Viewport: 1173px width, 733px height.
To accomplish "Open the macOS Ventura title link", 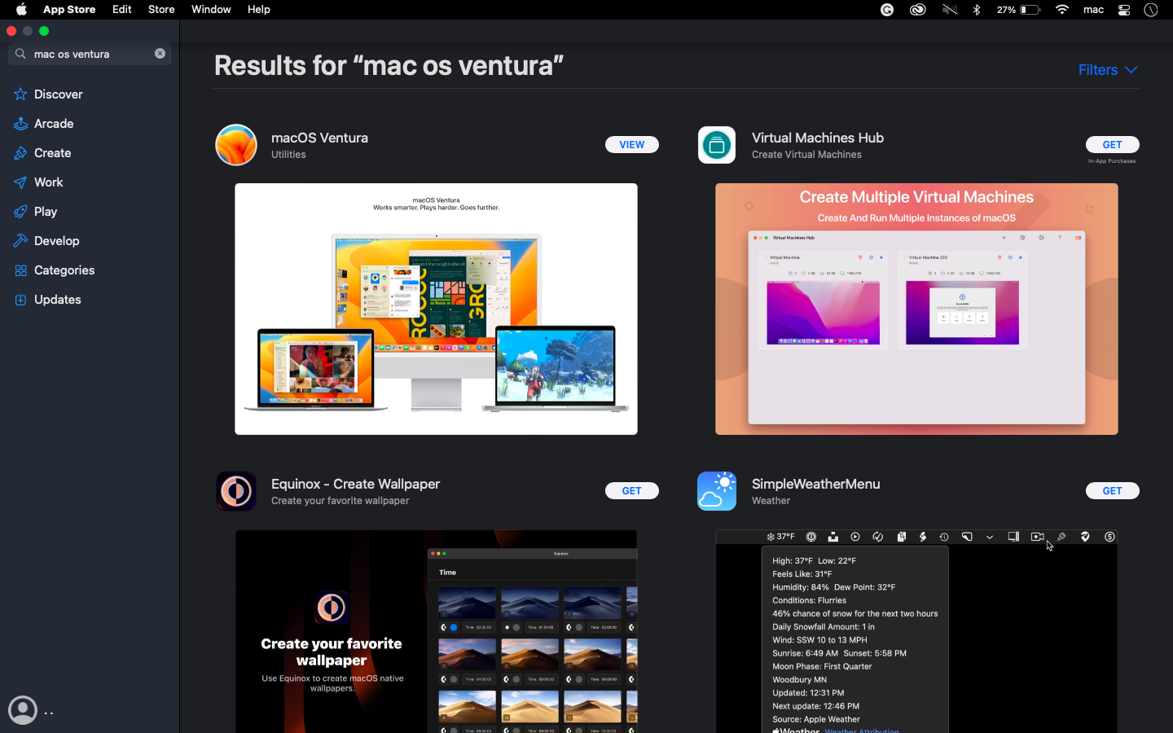I will point(319,138).
